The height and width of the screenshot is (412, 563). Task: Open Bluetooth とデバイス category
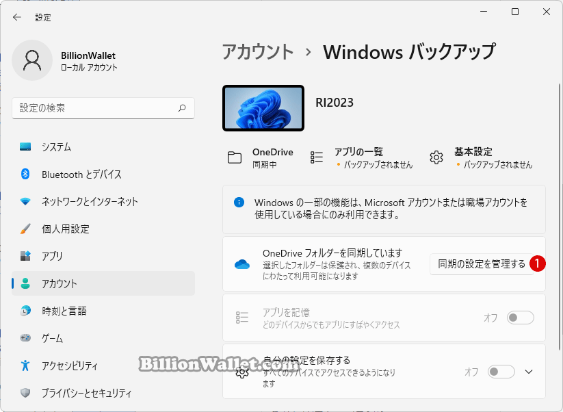[103, 175]
